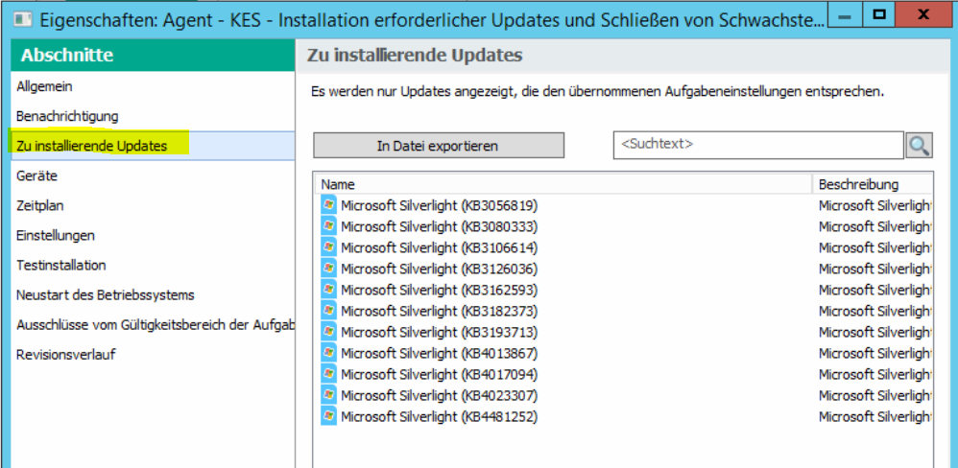
Task: Switch to the Einstellungen section
Action: click(x=153, y=236)
